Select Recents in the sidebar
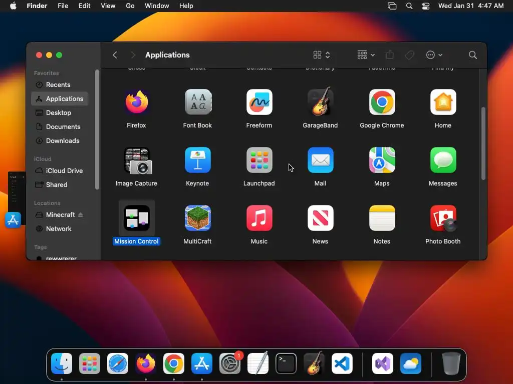Image resolution: width=513 pixels, height=384 pixels. [60, 84]
